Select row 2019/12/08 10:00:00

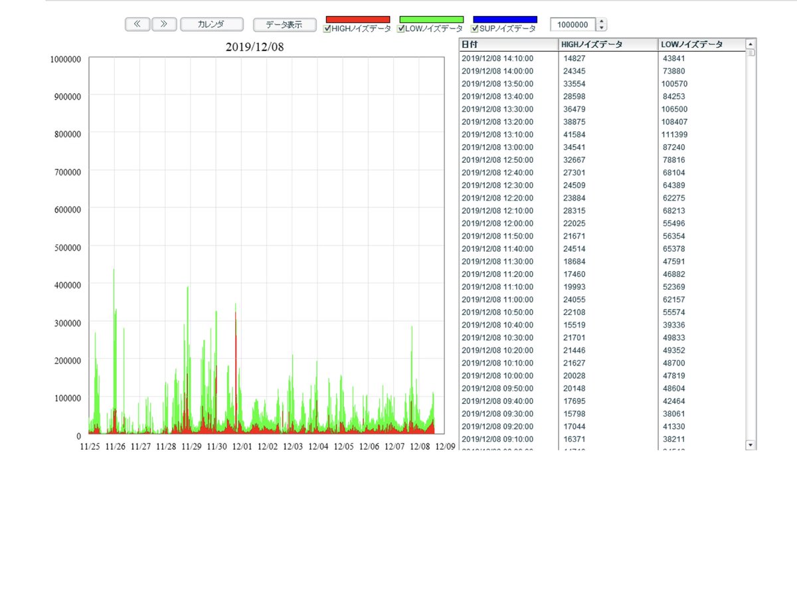[x=602, y=375]
